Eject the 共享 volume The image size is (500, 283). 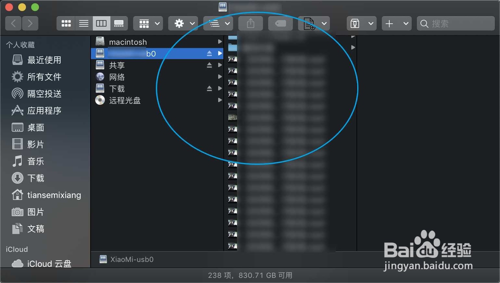[x=209, y=65]
